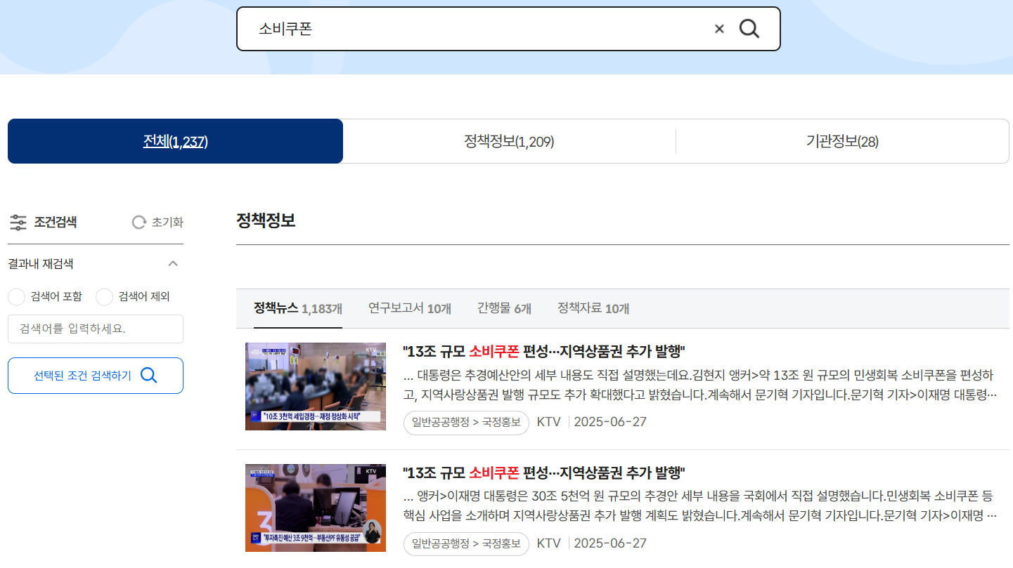
Task: Select the 정책뉴스 1,183개 sub-tab
Action: [x=297, y=308]
